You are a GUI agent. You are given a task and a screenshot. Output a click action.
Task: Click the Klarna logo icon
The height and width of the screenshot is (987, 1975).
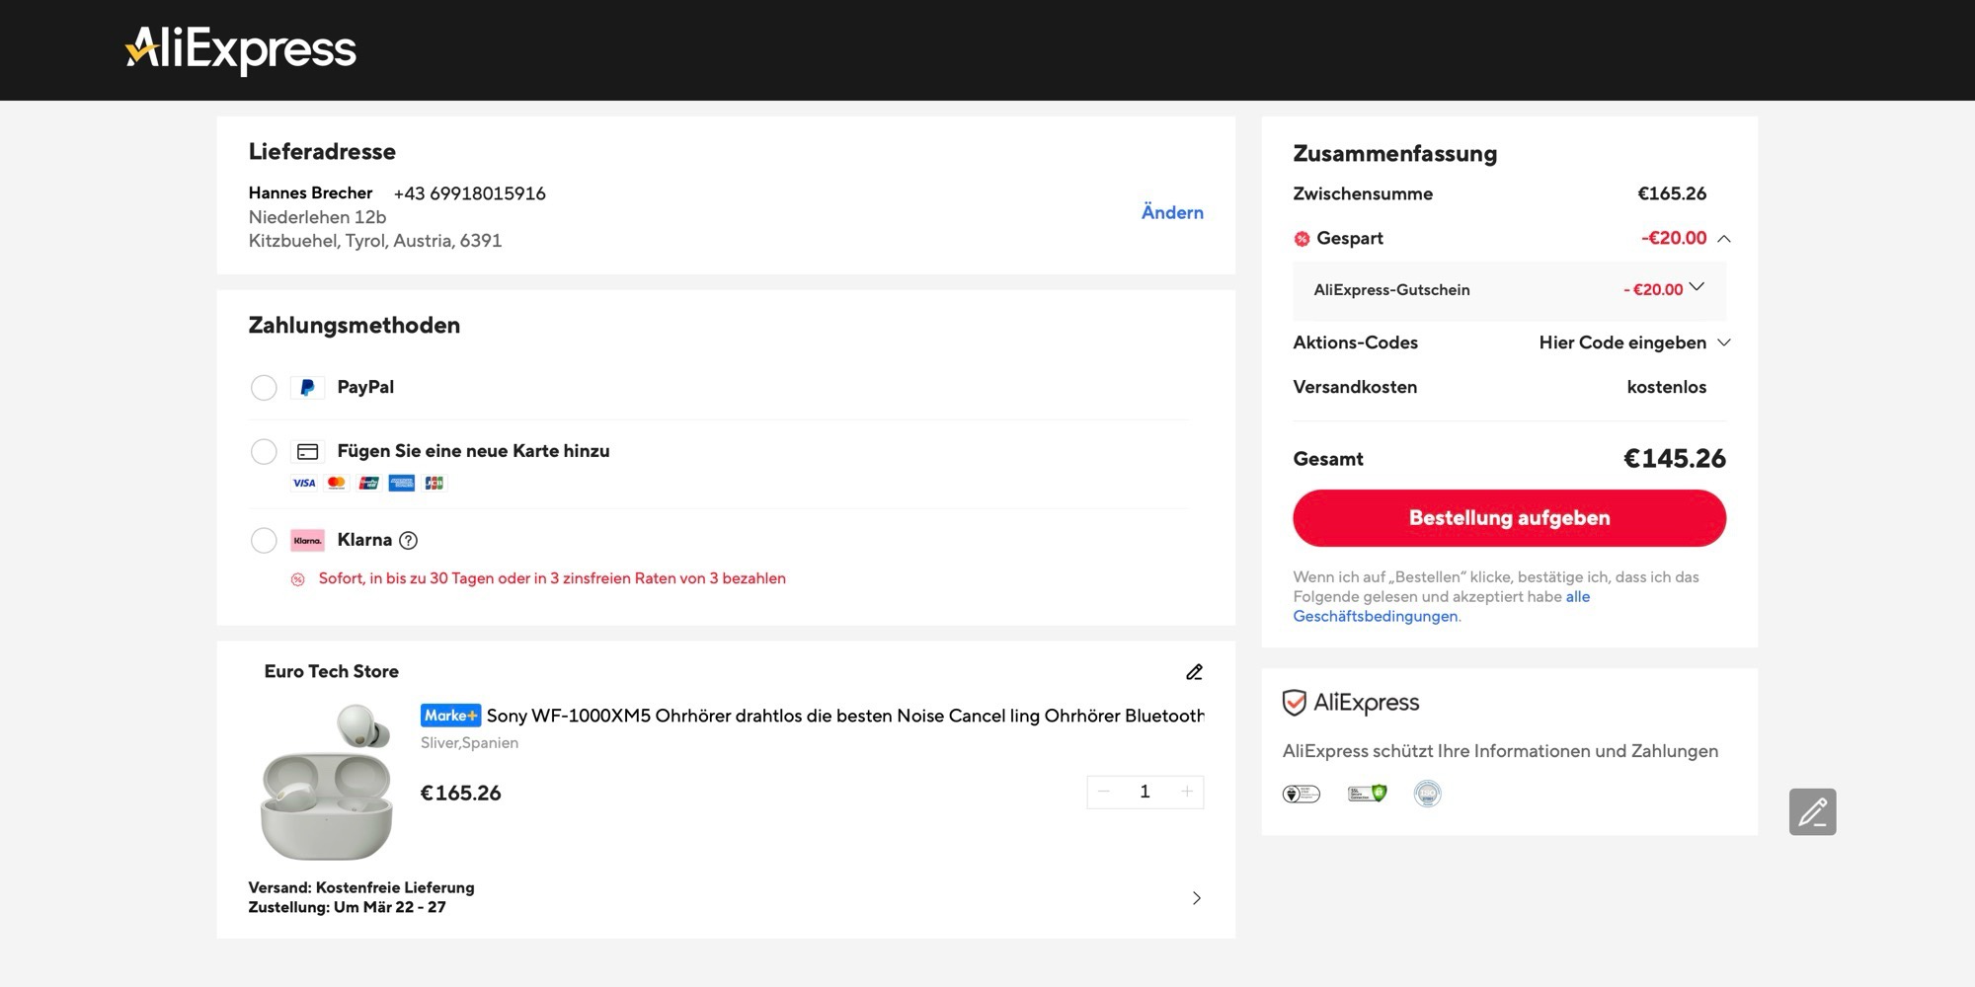click(x=307, y=541)
